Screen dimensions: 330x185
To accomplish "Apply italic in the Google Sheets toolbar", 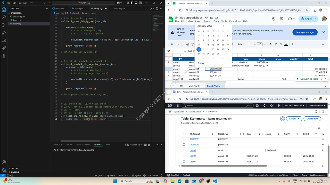I will point(276,44).
